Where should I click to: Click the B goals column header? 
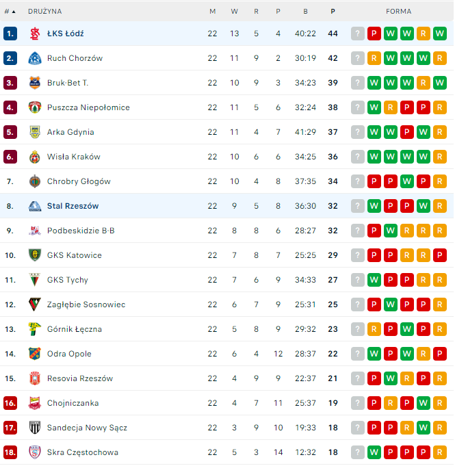tap(305, 11)
